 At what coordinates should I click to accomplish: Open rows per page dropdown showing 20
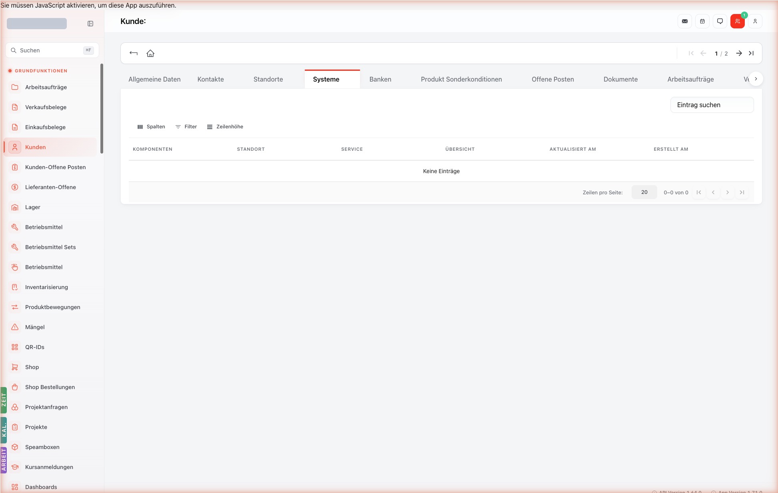[x=644, y=192]
